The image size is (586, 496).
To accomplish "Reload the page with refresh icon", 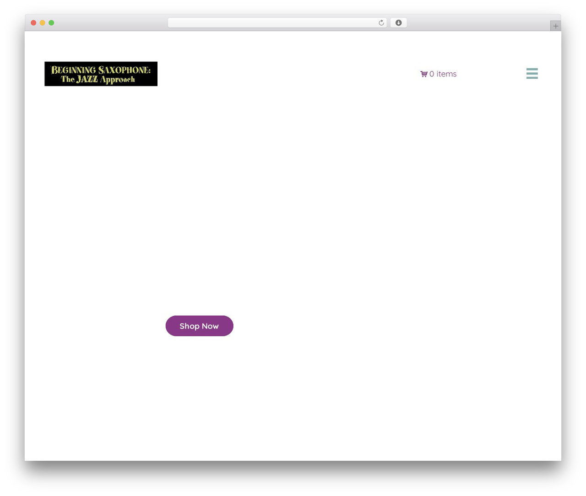I will [381, 23].
